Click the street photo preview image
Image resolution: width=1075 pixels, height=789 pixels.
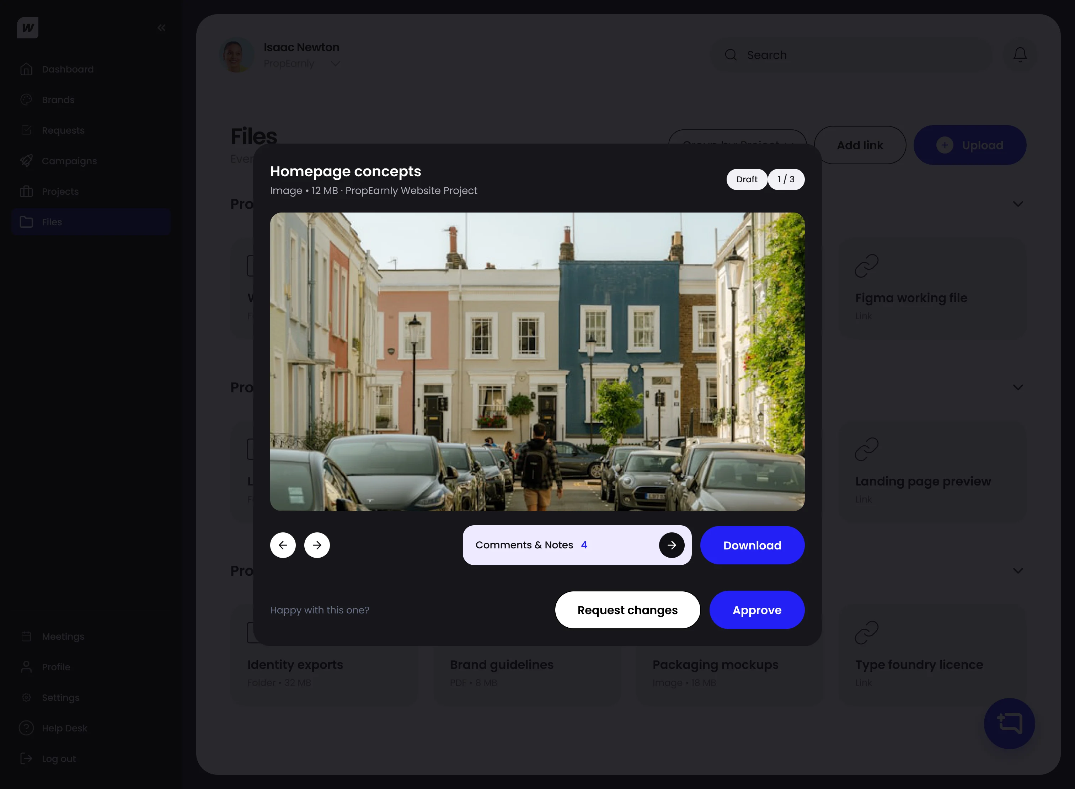click(537, 361)
